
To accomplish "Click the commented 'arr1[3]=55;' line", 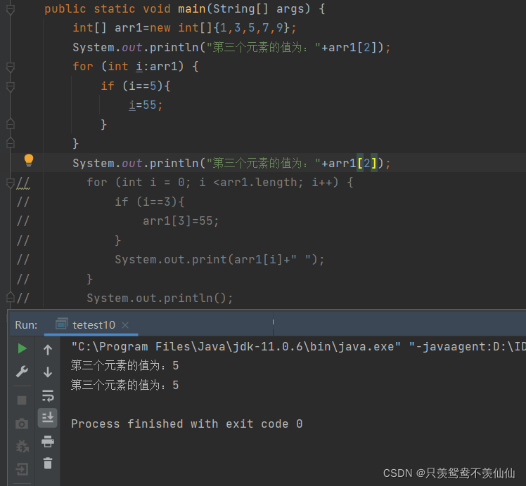I will (181, 221).
